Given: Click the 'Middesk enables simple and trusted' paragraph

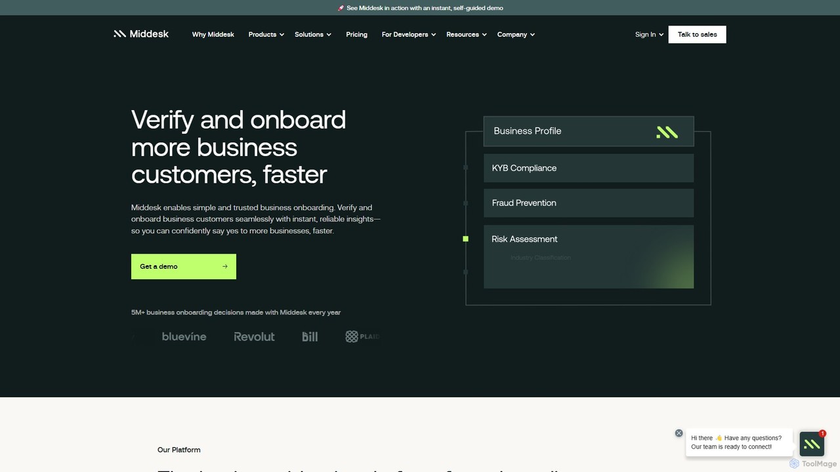Looking at the screenshot, I should pos(256,219).
